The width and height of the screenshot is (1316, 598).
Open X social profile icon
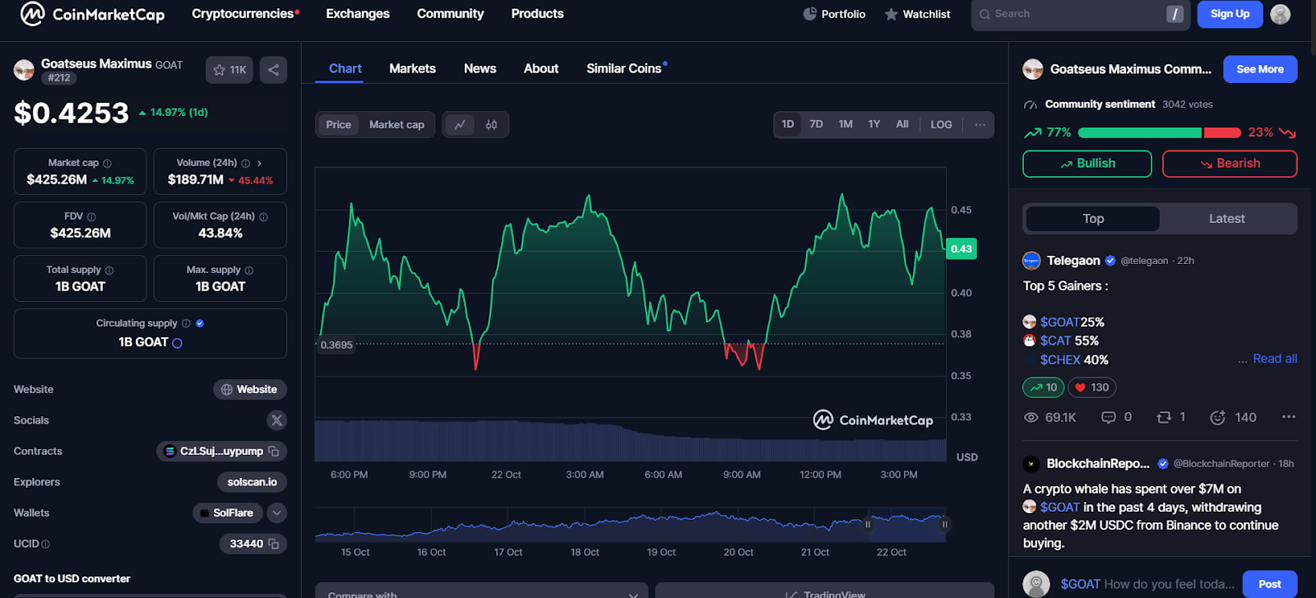click(x=276, y=420)
